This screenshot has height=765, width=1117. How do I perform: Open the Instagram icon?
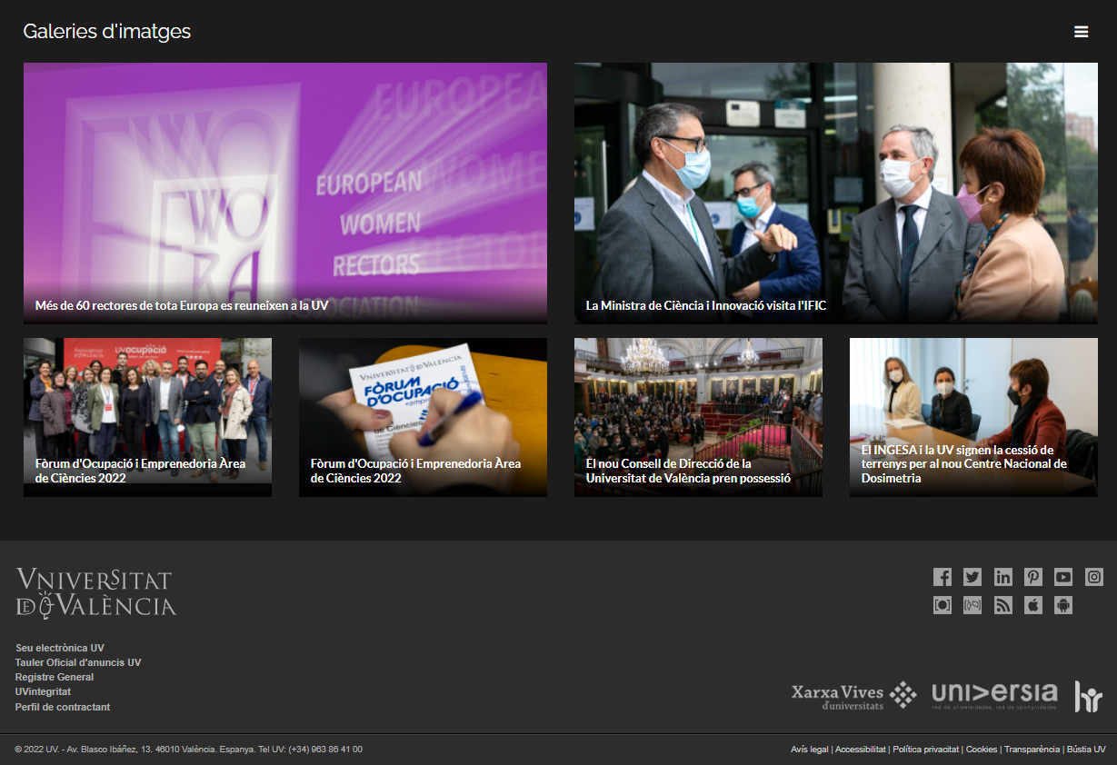(1094, 577)
